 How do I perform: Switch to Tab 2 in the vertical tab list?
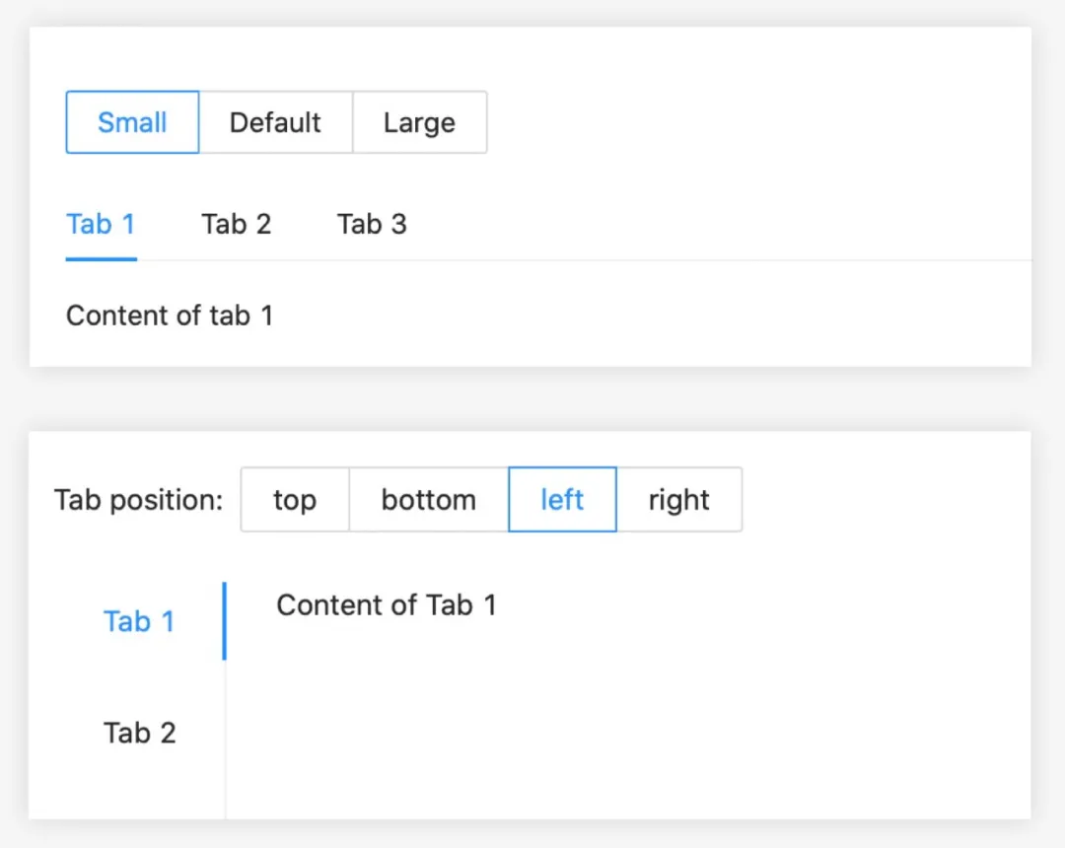click(x=139, y=733)
